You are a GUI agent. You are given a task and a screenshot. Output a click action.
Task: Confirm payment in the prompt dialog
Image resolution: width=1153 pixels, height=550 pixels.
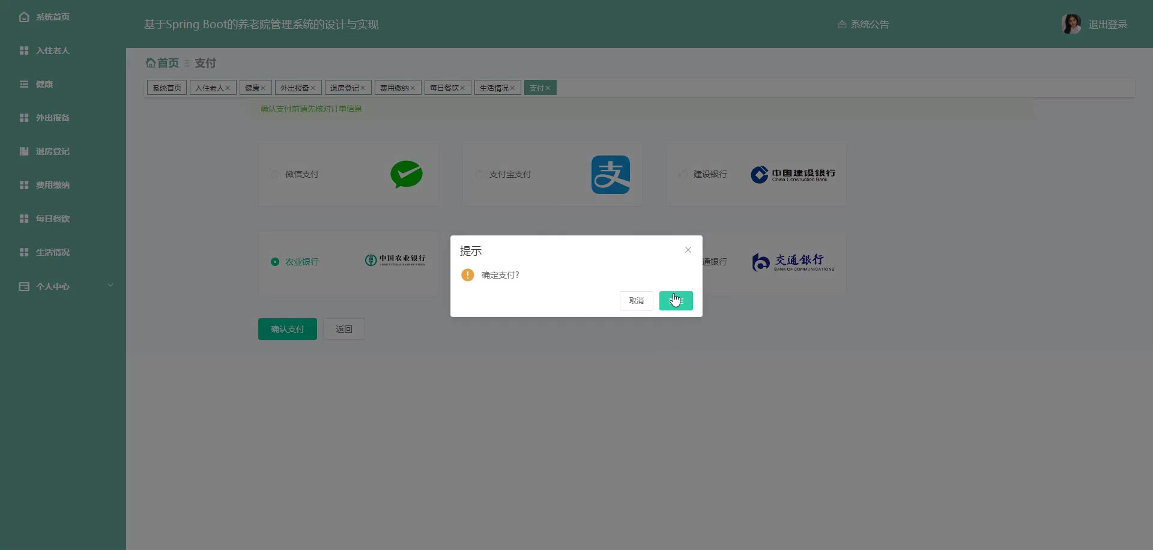(676, 301)
